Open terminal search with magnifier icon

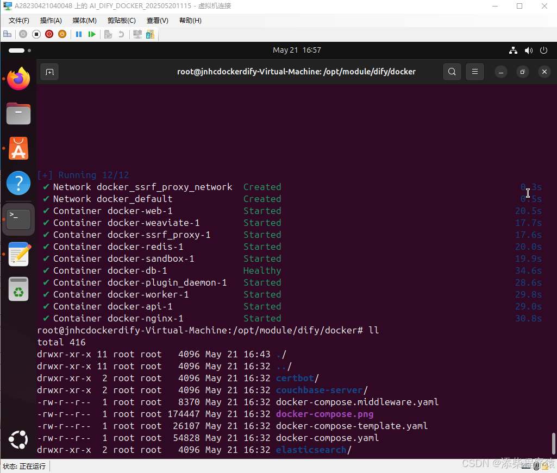(x=452, y=72)
